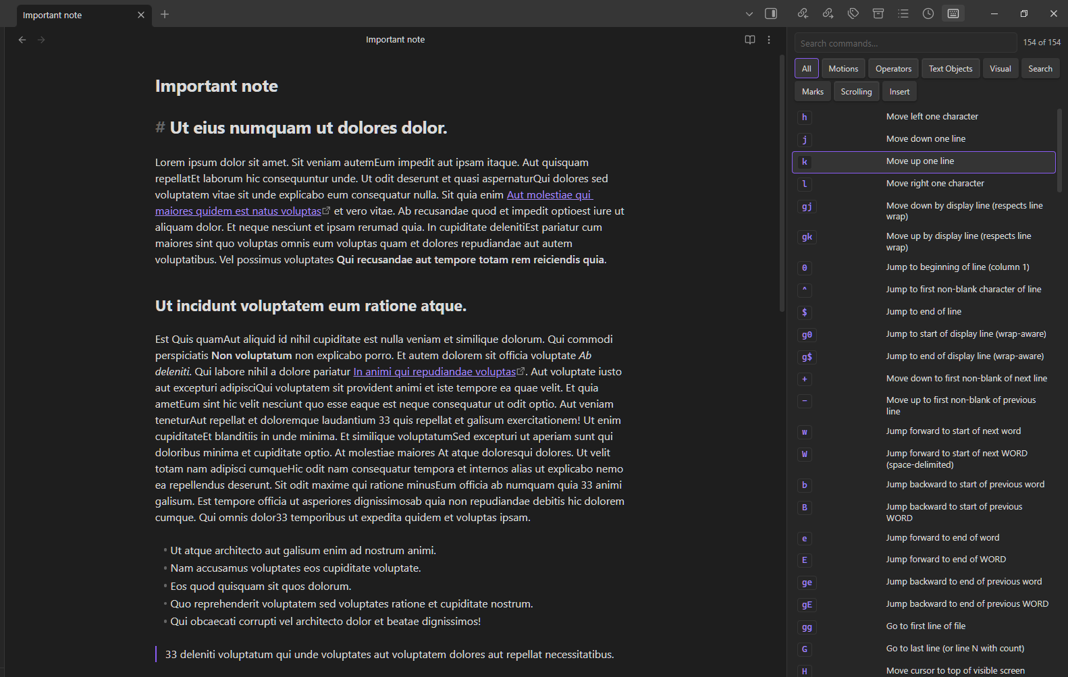Click bullet 'Nam accusamus voluptates eos cupiditate voluptate.'
Viewport: 1068px width, 677px height.
point(296,568)
